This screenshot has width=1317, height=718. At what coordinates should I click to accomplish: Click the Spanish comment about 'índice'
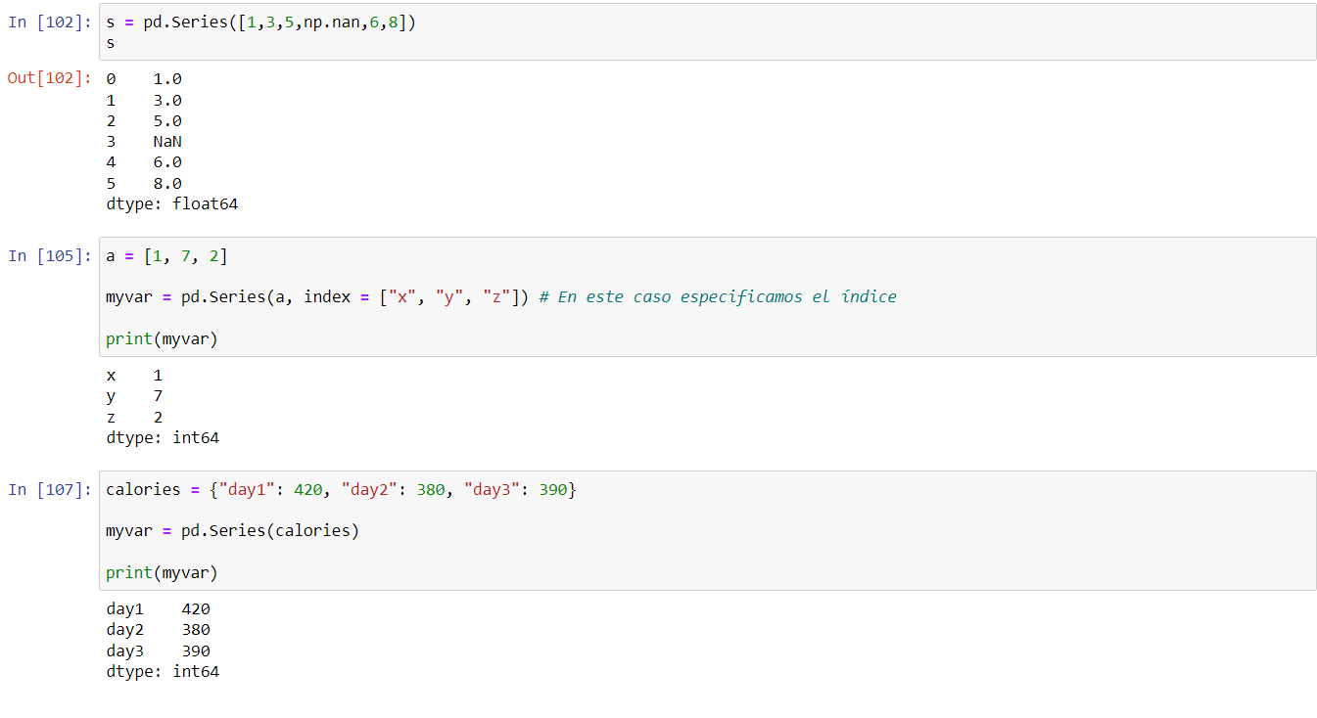(726, 296)
